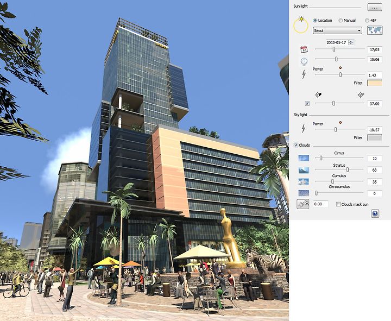Select the 45° sun option
Screen dimensions: 391x321
(367, 21)
